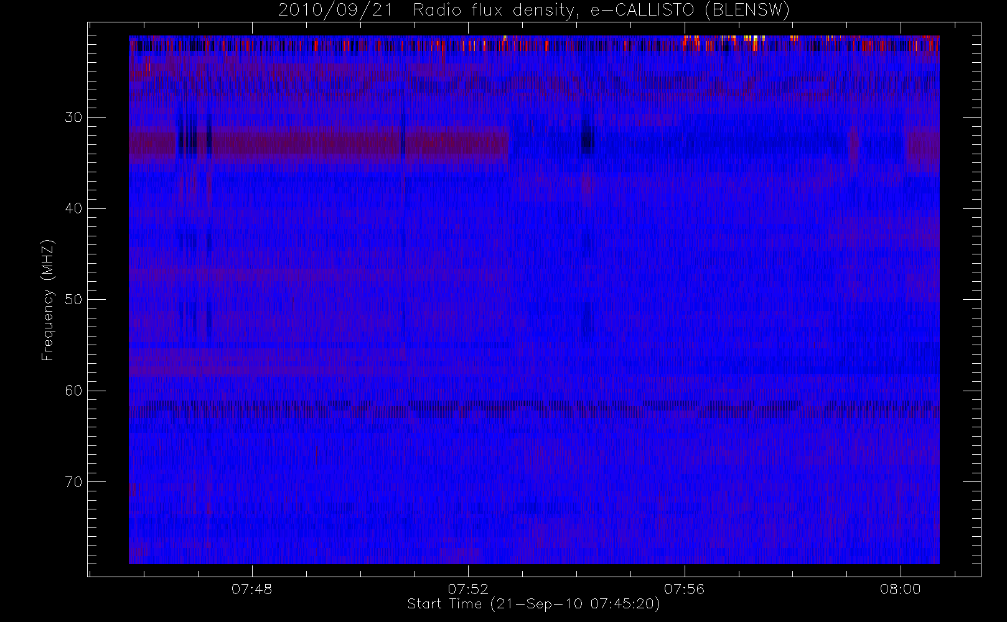Click the 'Start Time (21-Sep-10 07:45:20)' label
Screen dimensions: 1007x622
click(x=533, y=604)
